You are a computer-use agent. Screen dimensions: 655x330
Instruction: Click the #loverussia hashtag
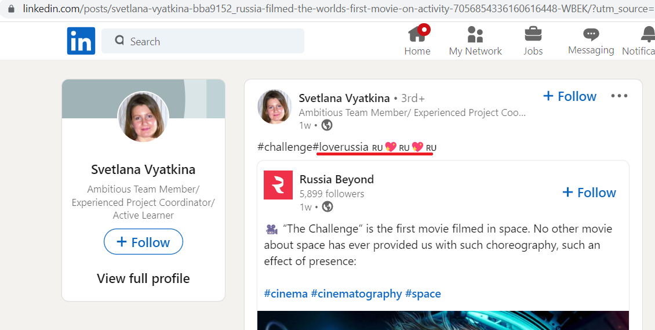tap(340, 147)
